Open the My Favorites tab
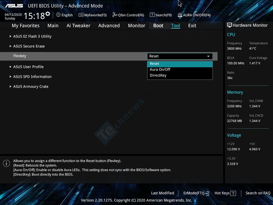Image resolution: width=273 pixels, height=205 pixels. click(x=26, y=26)
